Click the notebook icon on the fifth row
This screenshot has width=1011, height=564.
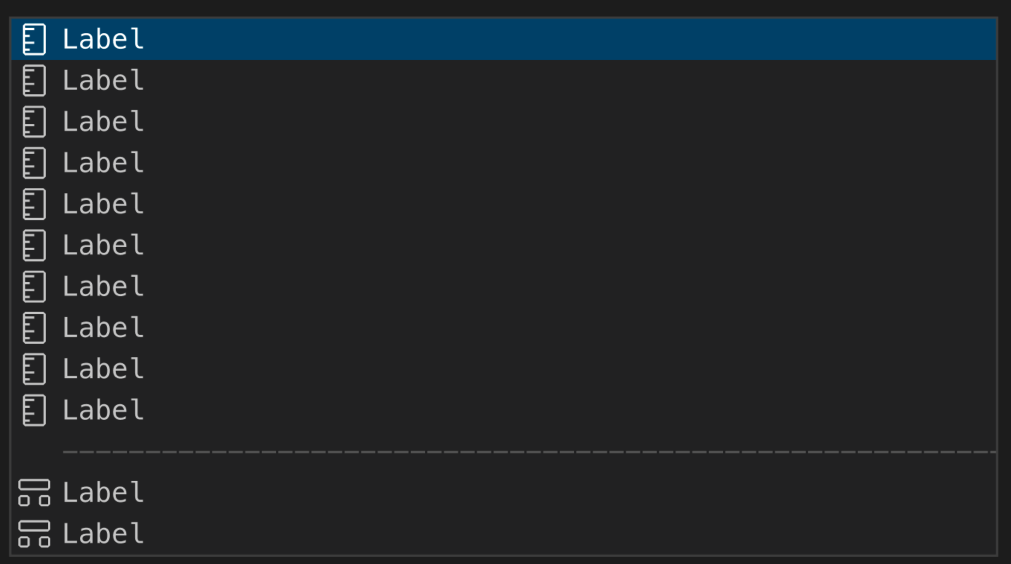[35, 204]
